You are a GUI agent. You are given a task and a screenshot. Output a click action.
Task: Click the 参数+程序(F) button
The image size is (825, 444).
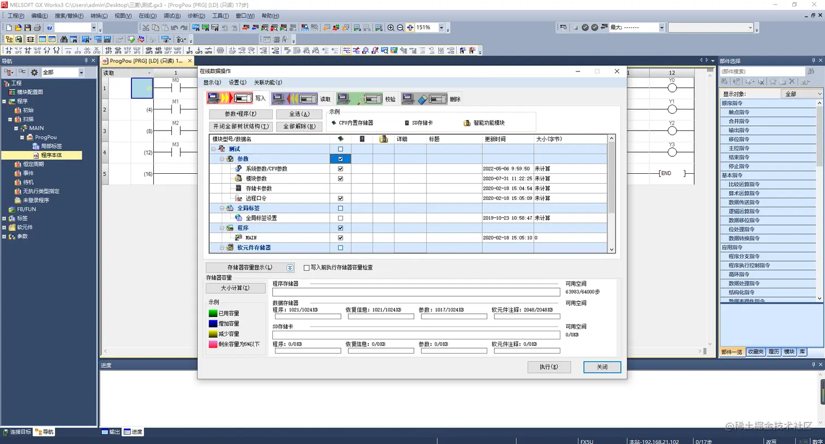coord(241,114)
